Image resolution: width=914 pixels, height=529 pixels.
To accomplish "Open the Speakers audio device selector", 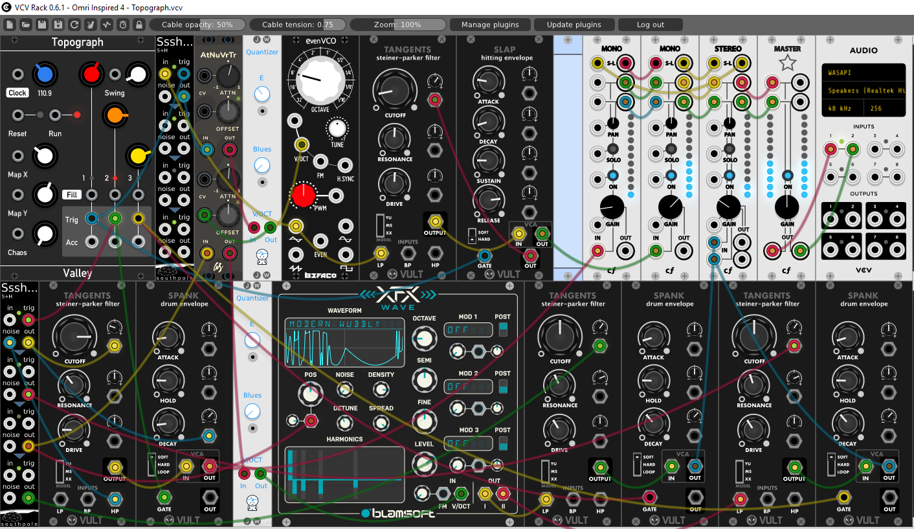I will (x=864, y=91).
